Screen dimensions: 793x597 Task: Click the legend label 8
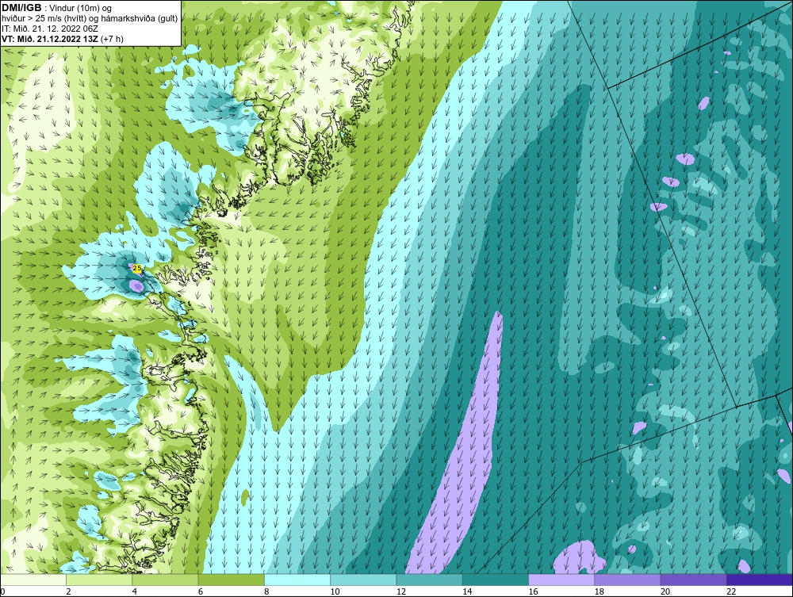click(266, 591)
